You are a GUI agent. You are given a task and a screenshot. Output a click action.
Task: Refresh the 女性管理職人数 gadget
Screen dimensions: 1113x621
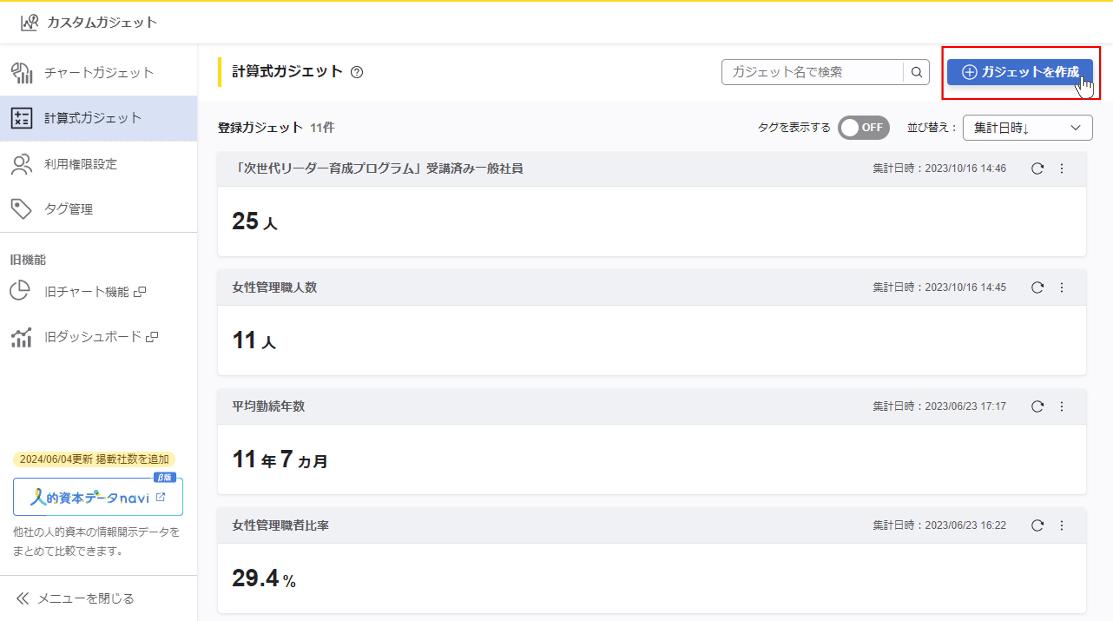[1037, 288]
